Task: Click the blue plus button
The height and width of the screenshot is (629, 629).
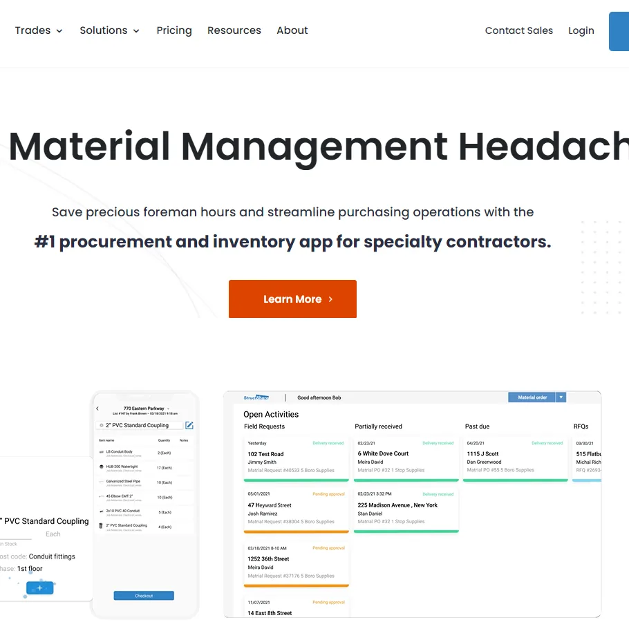Action: point(39,588)
